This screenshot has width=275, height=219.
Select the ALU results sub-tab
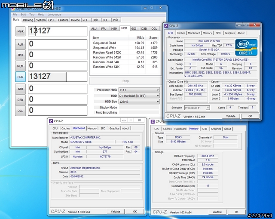point(94,29)
